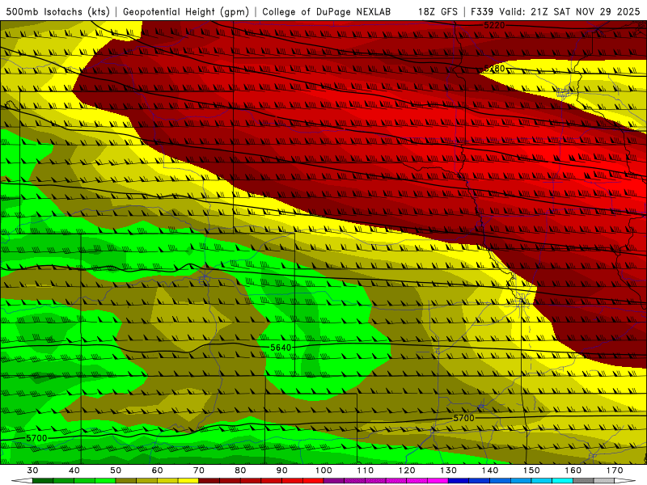Image resolution: width=647 pixels, height=485 pixels.
Task: Select the 40 tick label on the color scale
Action: (x=74, y=470)
